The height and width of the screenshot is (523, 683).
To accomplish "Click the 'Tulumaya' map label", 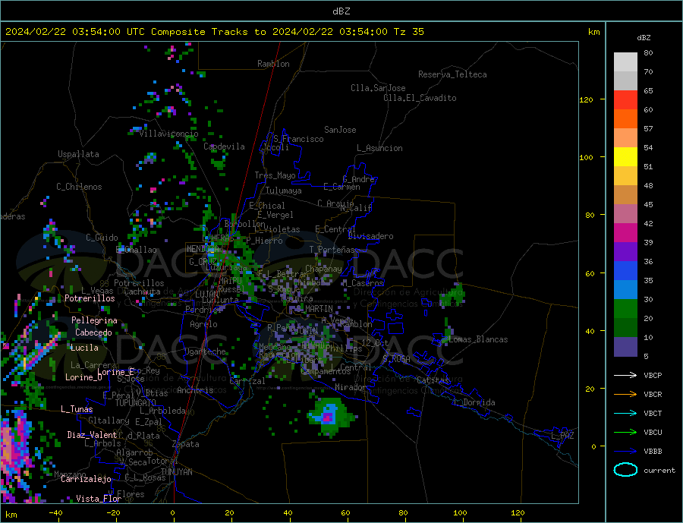I will coord(284,191).
